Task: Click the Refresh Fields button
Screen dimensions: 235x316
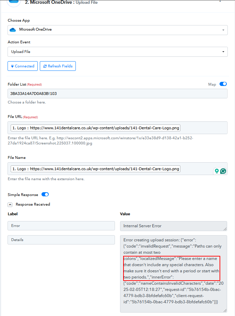Action: tap(58, 66)
